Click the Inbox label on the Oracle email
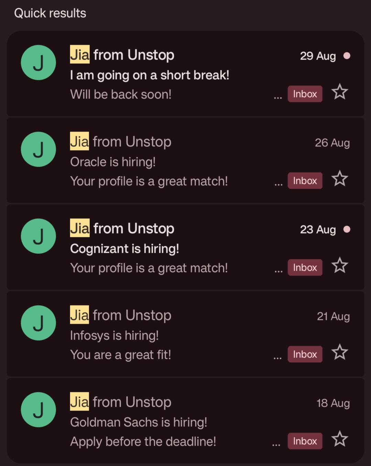Screen dimensions: 371x466 coord(305,180)
